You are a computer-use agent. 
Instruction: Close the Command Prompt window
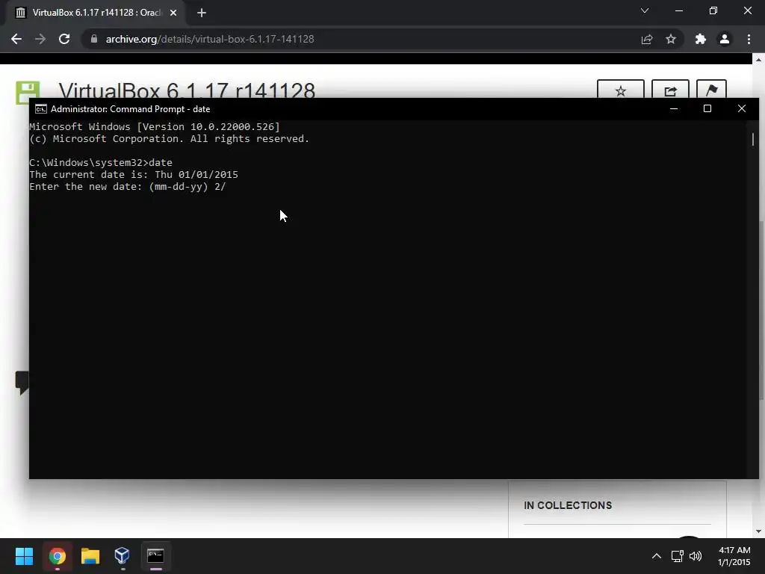coord(742,109)
